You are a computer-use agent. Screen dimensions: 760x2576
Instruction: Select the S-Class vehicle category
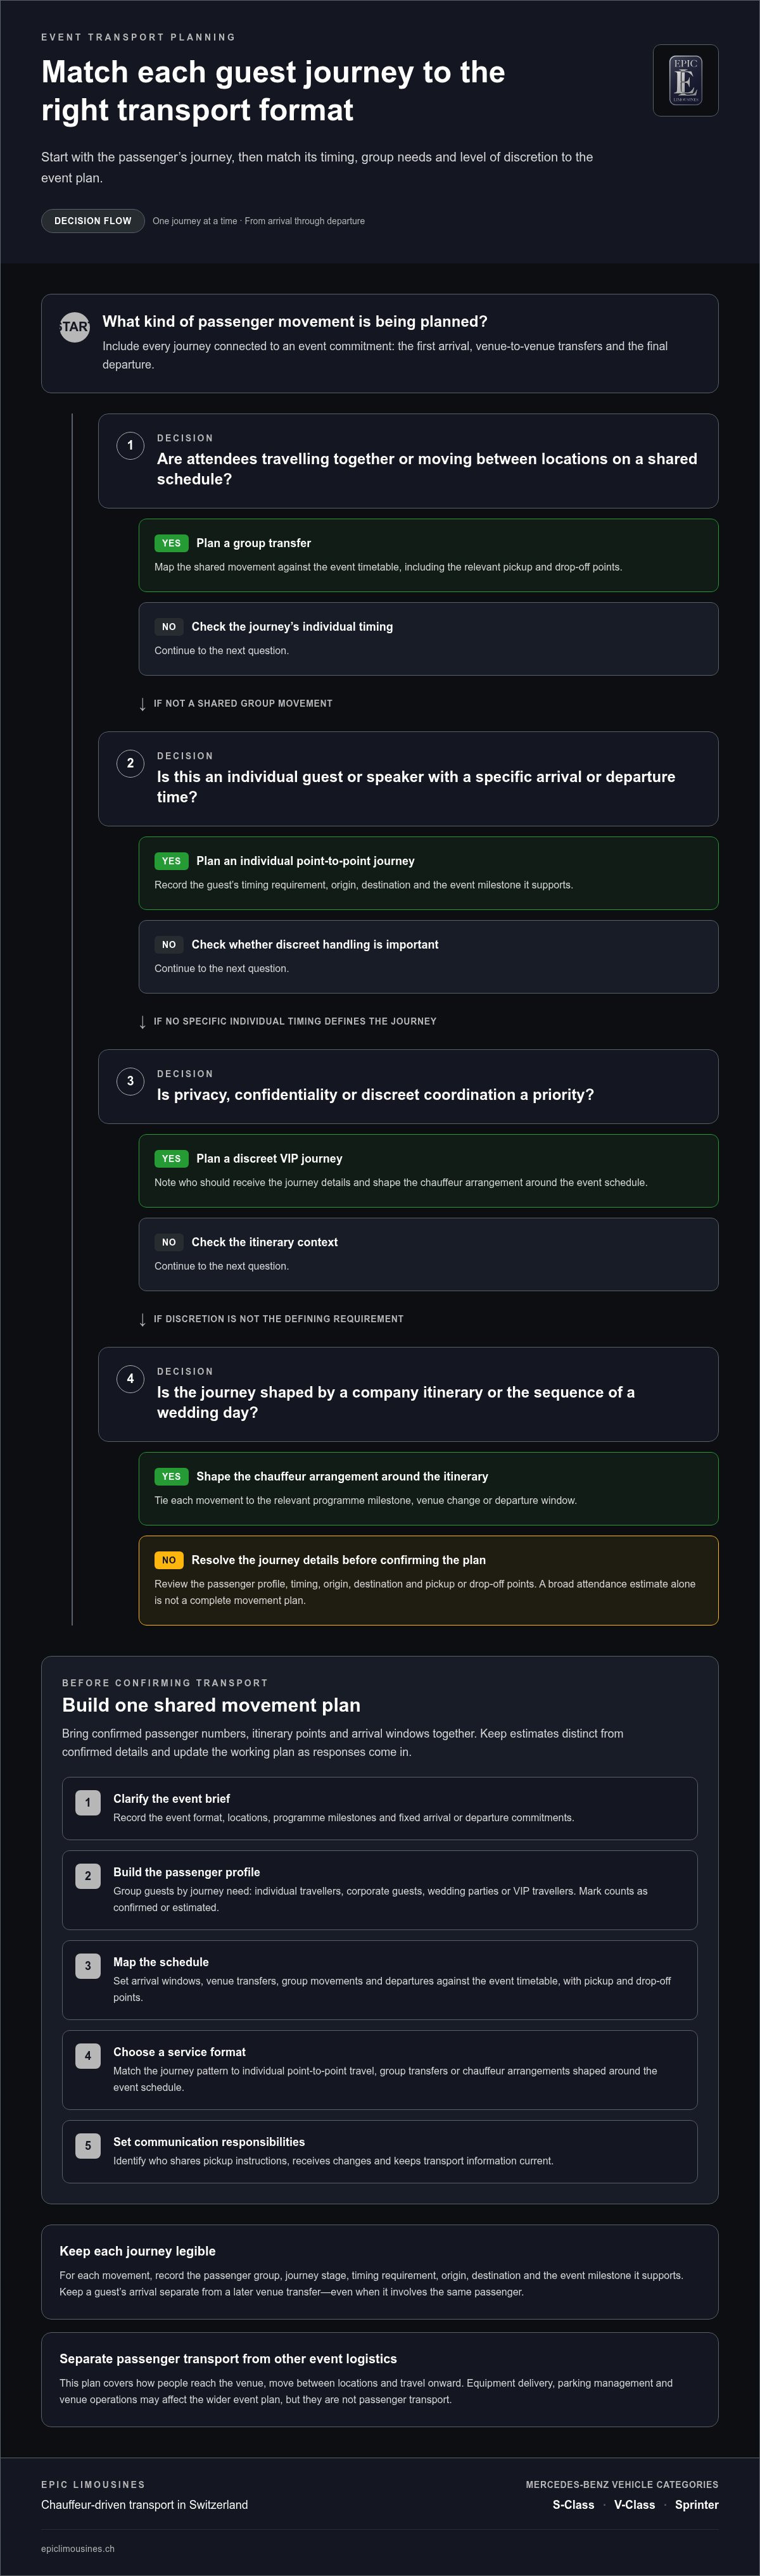click(573, 2505)
